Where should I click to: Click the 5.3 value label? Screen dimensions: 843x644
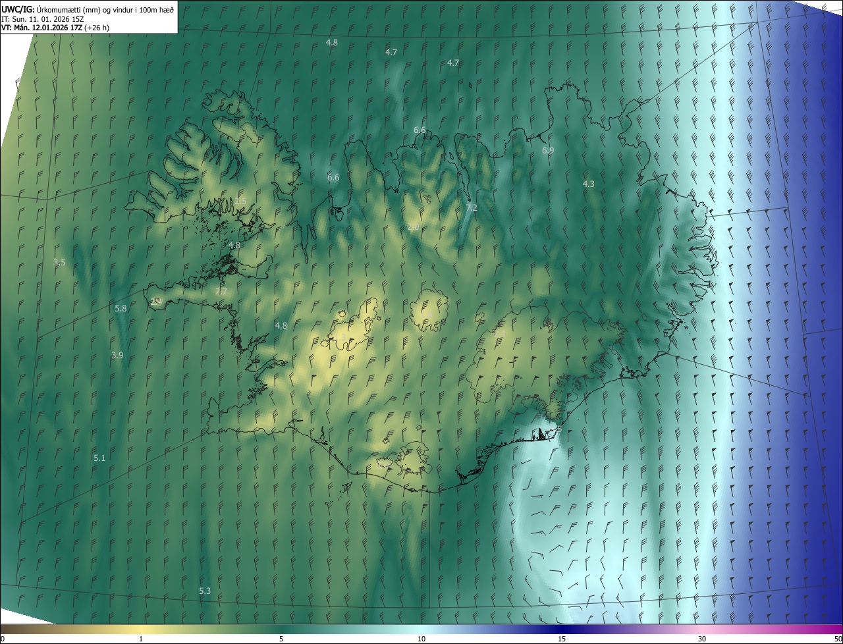[205, 591]
